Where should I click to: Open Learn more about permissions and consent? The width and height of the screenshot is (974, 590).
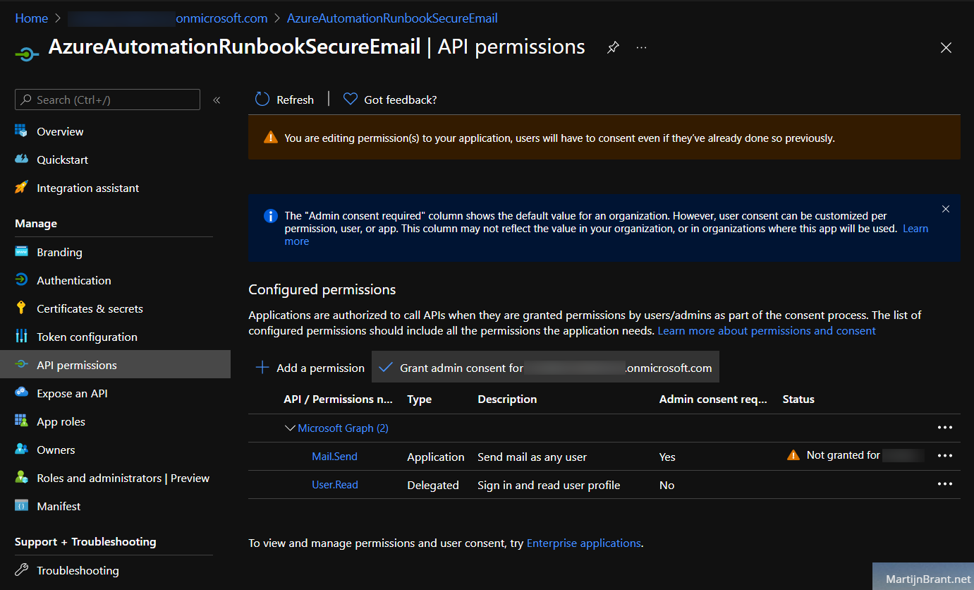767,331
